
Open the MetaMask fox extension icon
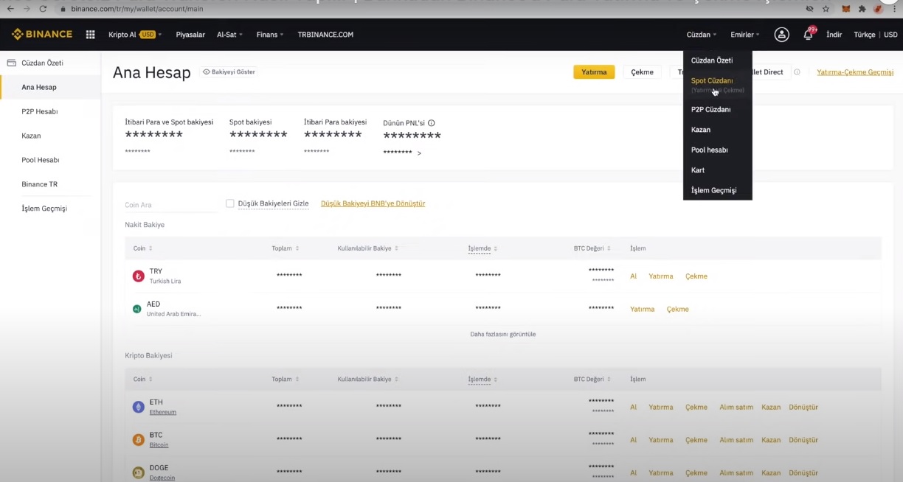click(x=845, y=9)
